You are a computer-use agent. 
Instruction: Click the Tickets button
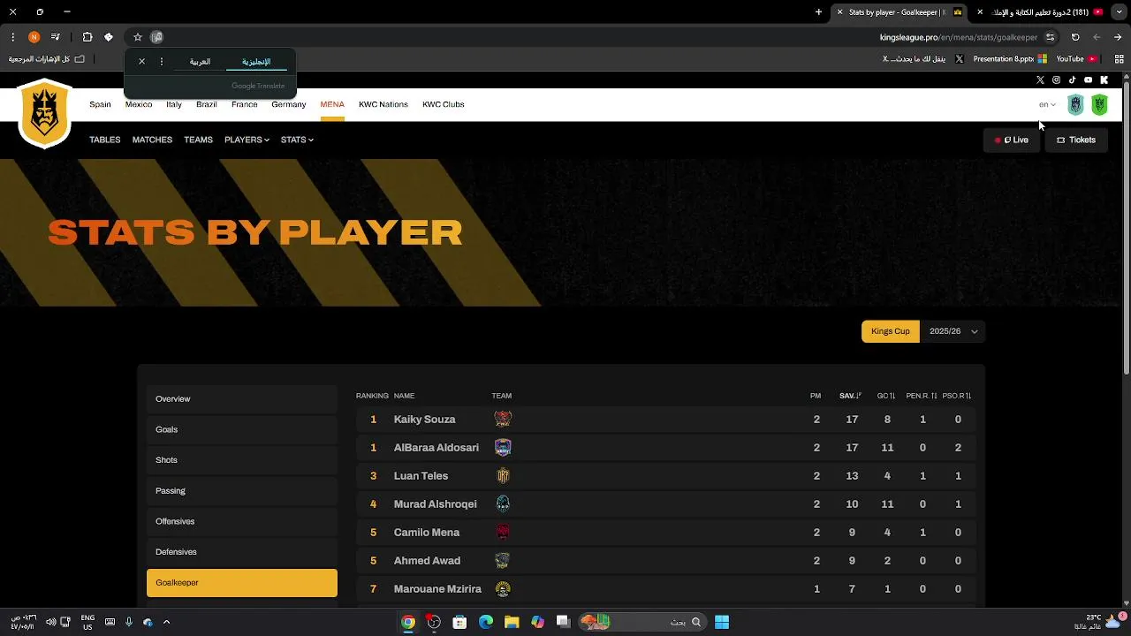pos(1076,140)
